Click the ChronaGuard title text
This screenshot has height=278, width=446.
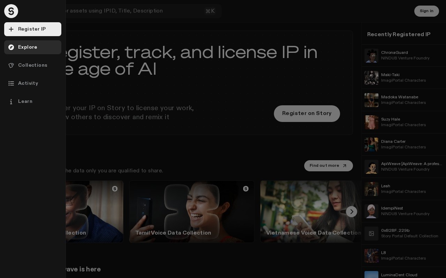pyautogui.click(x=394, y=52)
